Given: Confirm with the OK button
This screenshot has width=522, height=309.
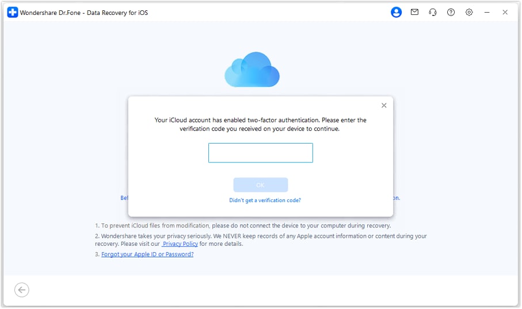Looking at the screenshot, I should [260, 185].
